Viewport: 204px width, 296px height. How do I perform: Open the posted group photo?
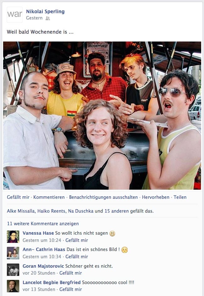click(102, 115)
